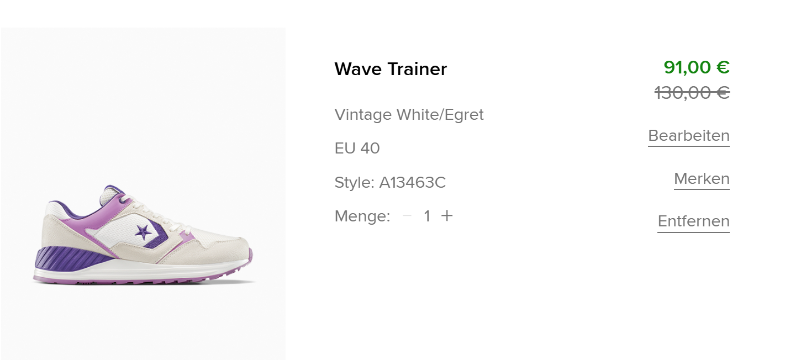The width and height of the screenshot is (801, 360).
Task: Click the green sale price 91,00 €
Action: [697, 67]
